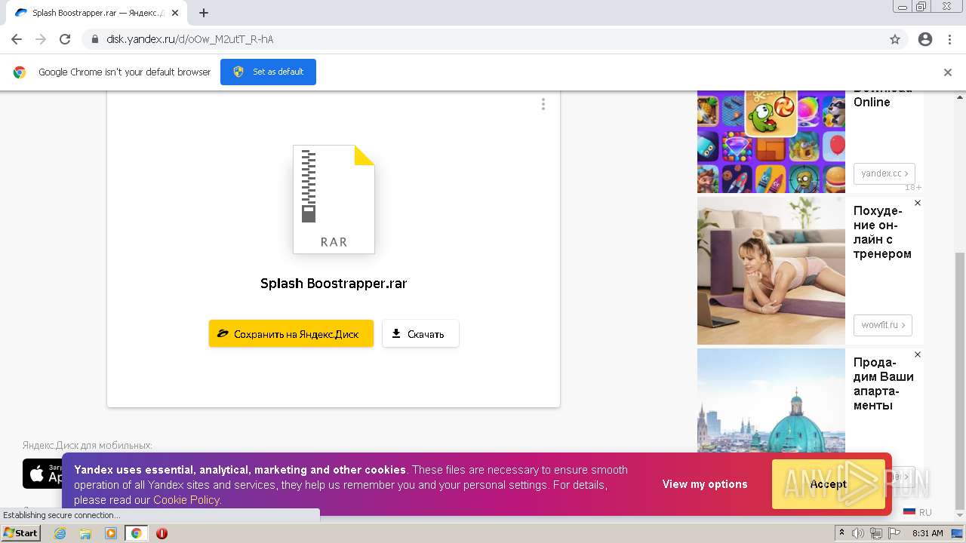This screenshot has width=966, height=543.
Task: Click the site padlock icon
Action: pos(95,39)
